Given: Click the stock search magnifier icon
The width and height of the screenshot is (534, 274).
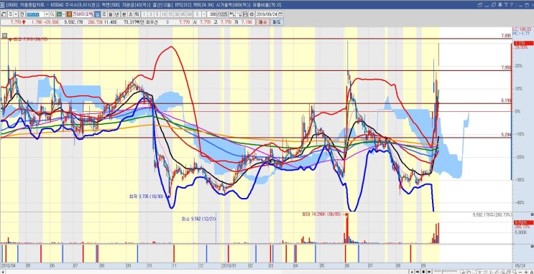Looking at the screenshot, I should (52, 14).
